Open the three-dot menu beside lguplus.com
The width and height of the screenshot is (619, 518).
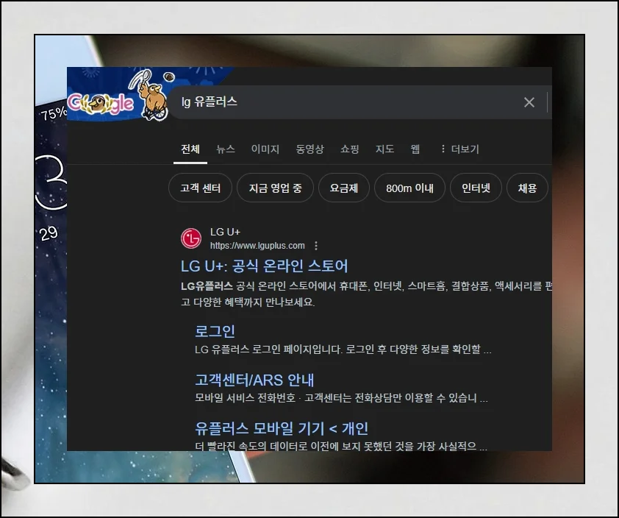tap(317, 246)
